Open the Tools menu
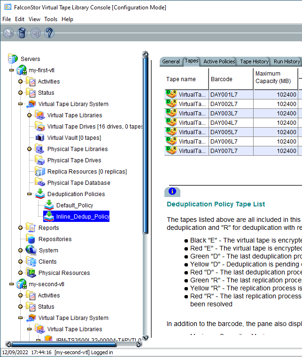 [x=51, y=19]
